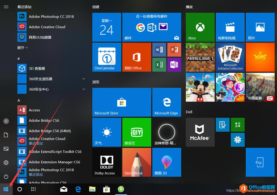Open the Windows Start button
Screen dimensions: 277x195
[x=6, y=189]
